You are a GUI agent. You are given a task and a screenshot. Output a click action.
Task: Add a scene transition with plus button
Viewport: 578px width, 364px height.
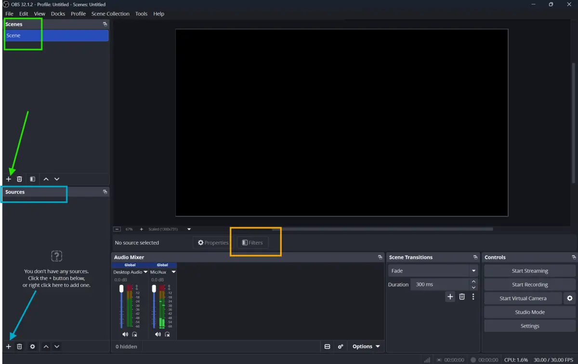click(450, 297)
